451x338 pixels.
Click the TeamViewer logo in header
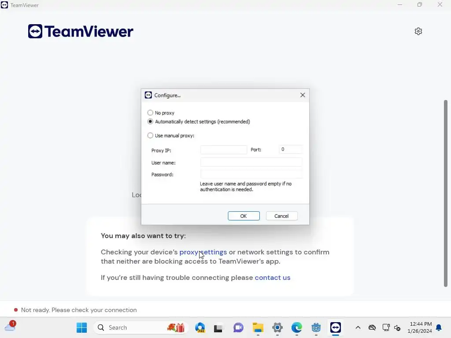[x=81, y=31]
